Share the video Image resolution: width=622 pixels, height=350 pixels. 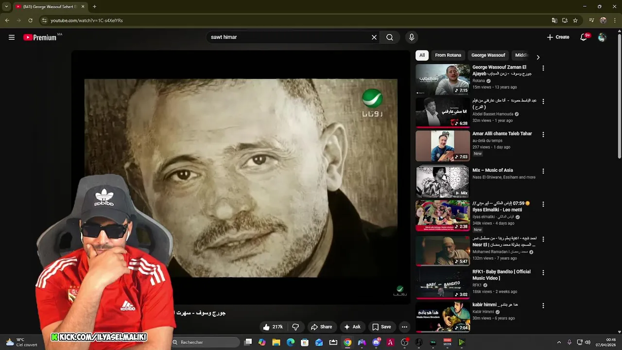pos(321,327)
